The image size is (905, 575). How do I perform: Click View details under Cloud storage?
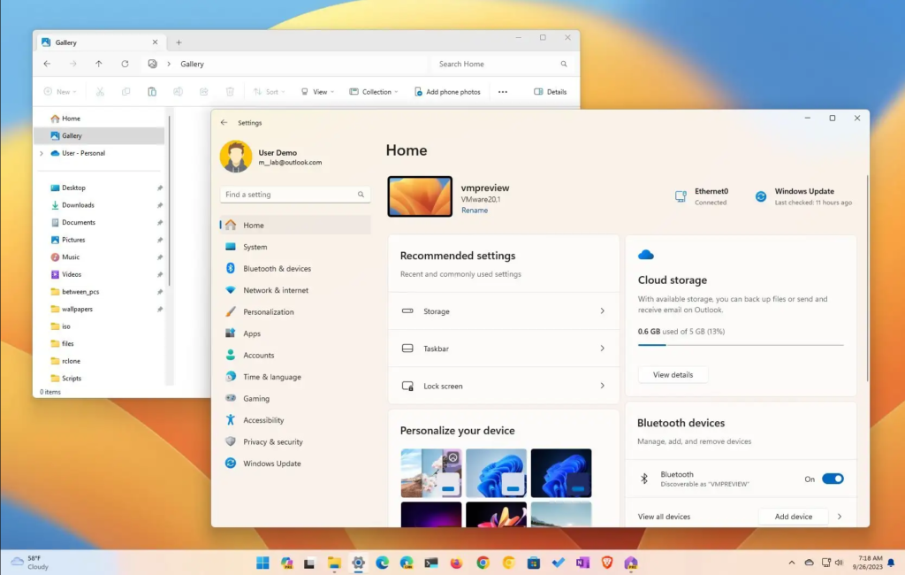(x=673, y=375)
